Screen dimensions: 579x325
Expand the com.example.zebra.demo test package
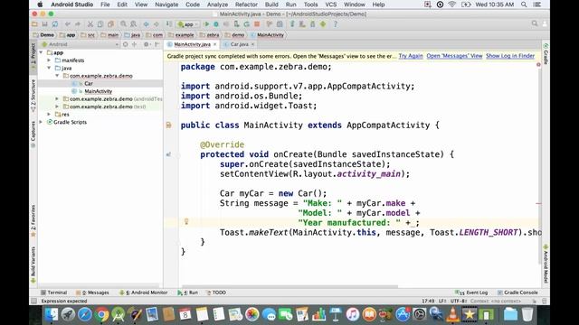[57, 107]
